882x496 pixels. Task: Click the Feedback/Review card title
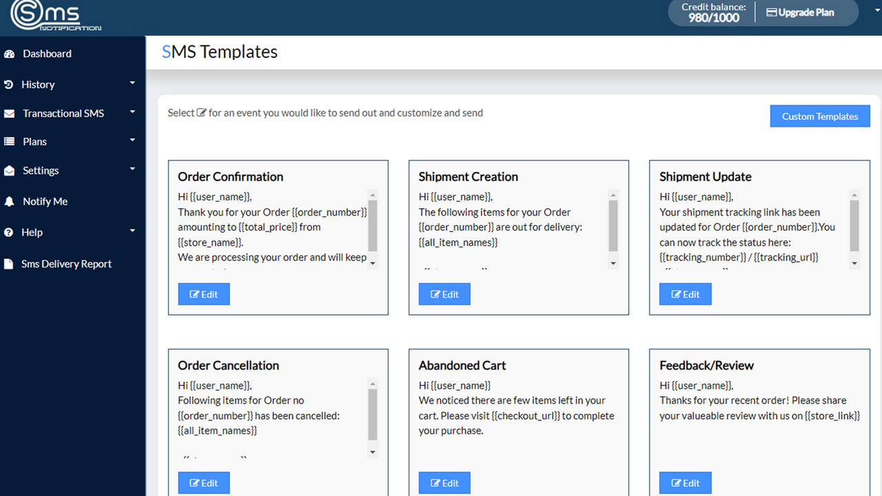[x=707, y=365]
